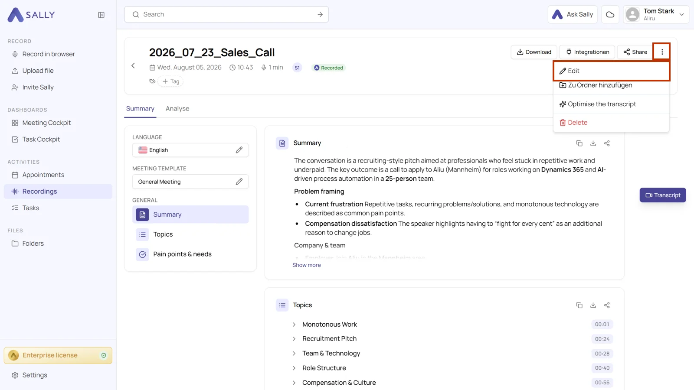Edit the General Meeting template pencil

coord(239,182)
